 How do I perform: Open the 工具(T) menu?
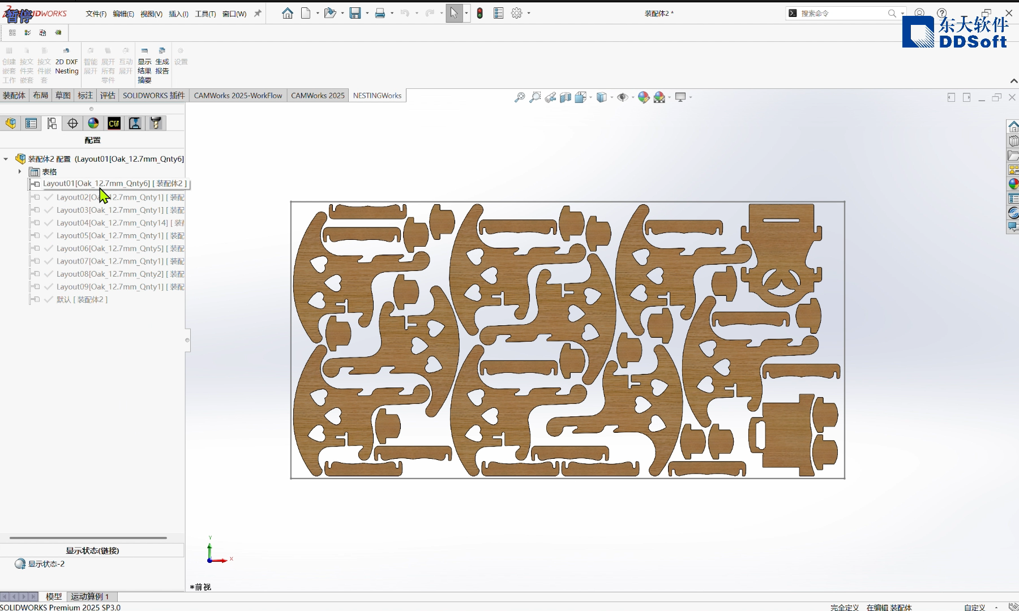tap(205, 14)
